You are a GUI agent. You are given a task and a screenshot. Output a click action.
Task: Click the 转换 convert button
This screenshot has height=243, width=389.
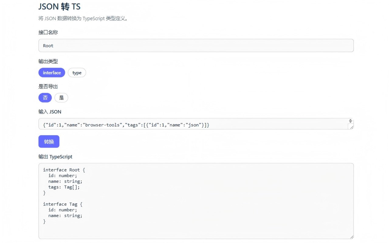[x=49, y=142]
